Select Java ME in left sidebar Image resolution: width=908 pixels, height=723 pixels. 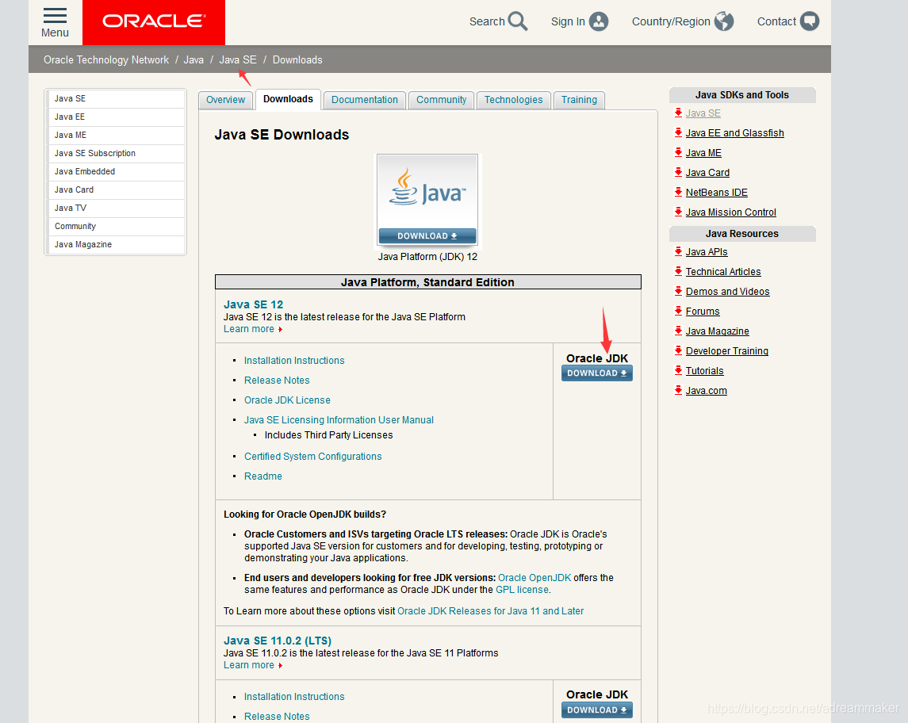click(116, 135)
